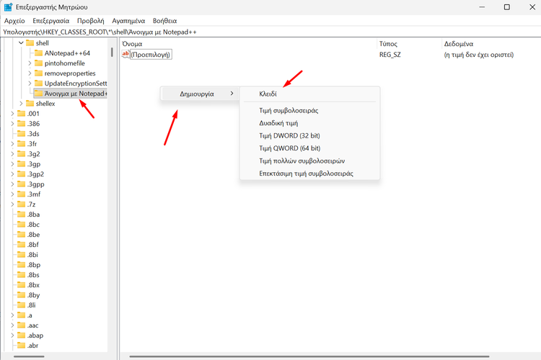The image size is (541, 360).
Task: Click the Δεδομένα column header
Action: point(460,44)
